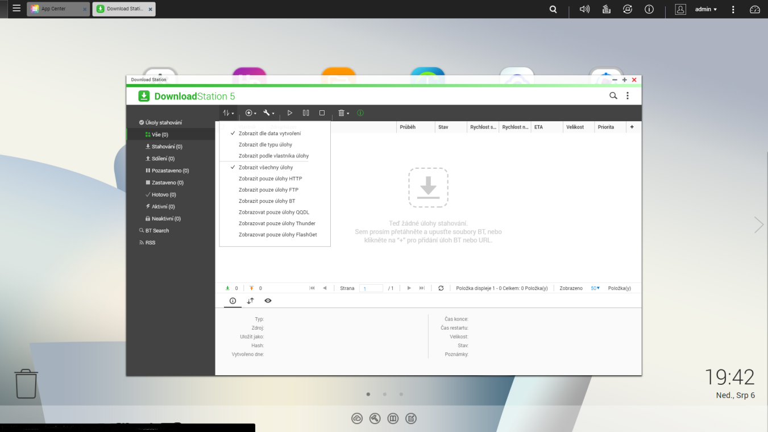The image size is (768, 432).
Task: Open the feedback note icon in bottom dock
Action: click(x=411, y=418)
